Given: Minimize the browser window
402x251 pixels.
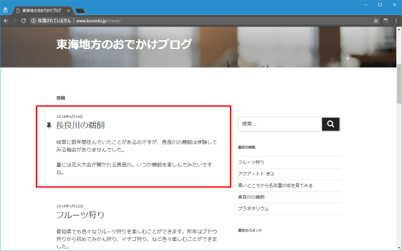Looking at the screenshot, I should [366, 4].
